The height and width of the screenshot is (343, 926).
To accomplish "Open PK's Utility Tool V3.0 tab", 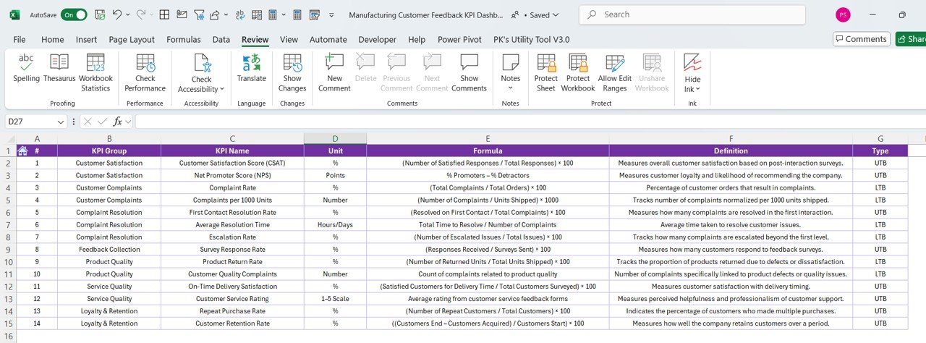I will tap(531, 40).
